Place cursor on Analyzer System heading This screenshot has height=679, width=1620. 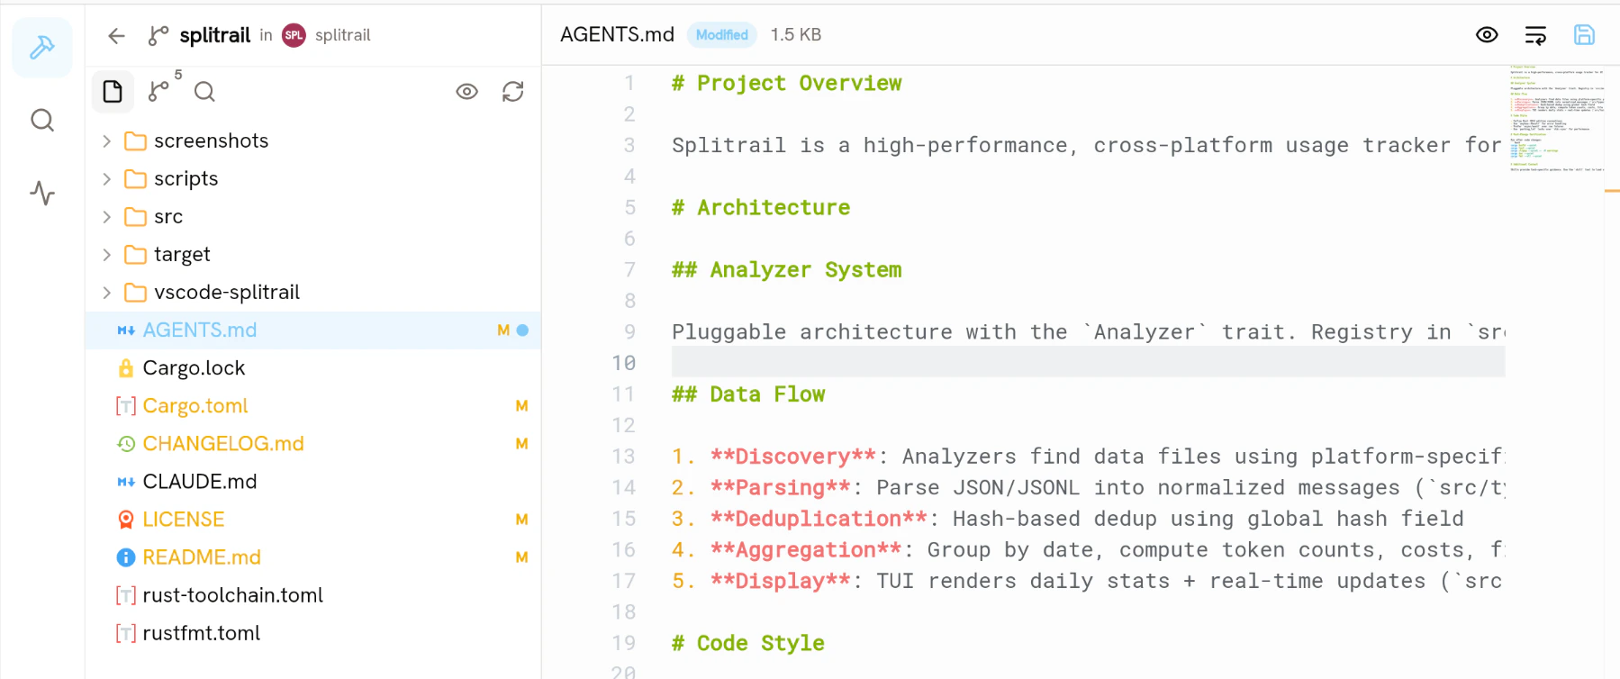(x=786, y=269)
